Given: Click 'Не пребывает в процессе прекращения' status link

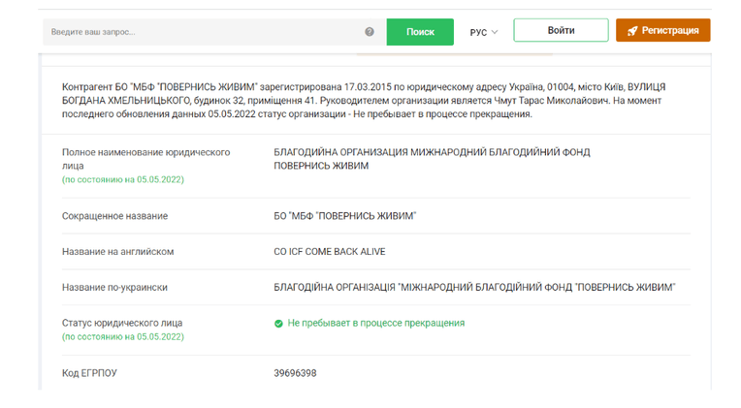Looking at the screenshot, I should (375, 323).
